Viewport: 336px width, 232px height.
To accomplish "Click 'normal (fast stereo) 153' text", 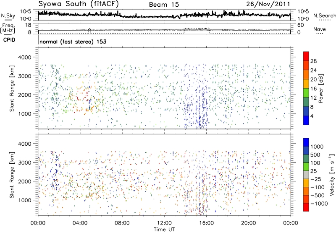I will point(73,41).
